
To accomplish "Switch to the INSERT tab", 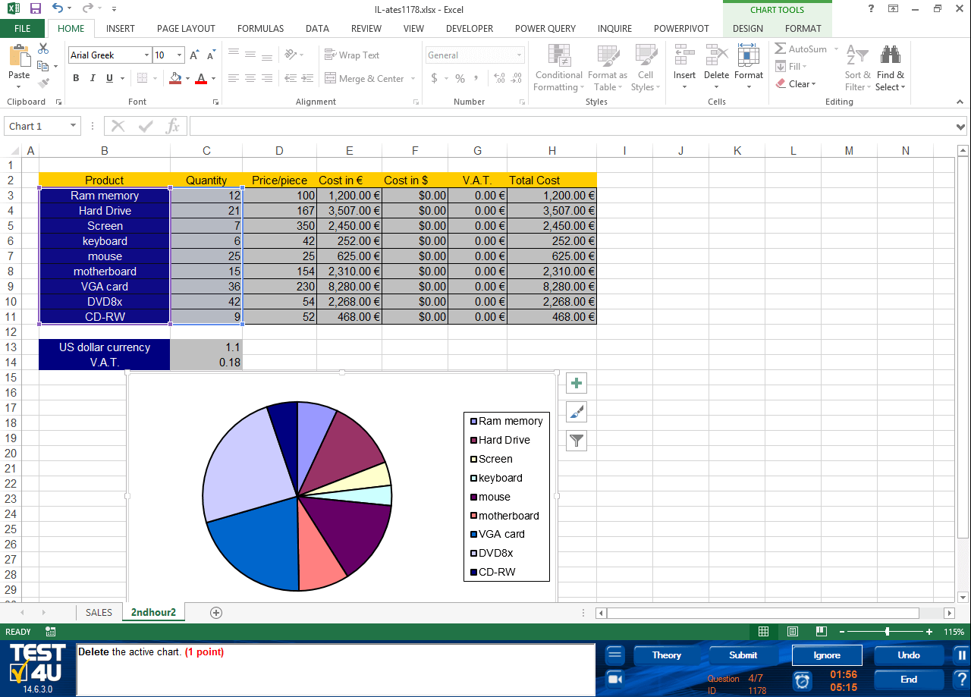I will coord(121,29).
